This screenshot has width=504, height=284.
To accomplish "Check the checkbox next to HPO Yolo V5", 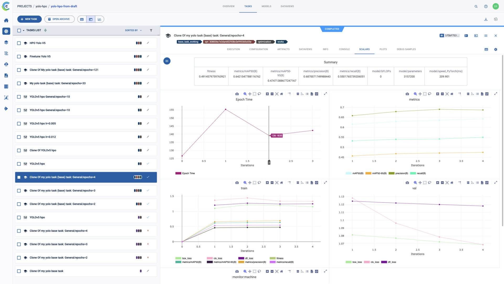I will (x=19, y=43).
